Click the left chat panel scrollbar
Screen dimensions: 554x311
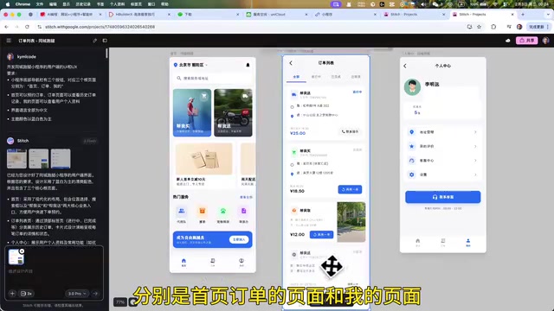(x=106, y=53)
